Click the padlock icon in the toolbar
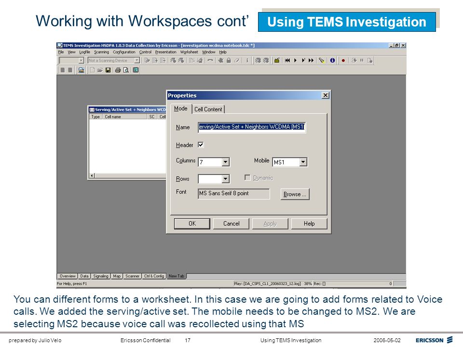The image size is (463, 347). (x=229, y=61)
